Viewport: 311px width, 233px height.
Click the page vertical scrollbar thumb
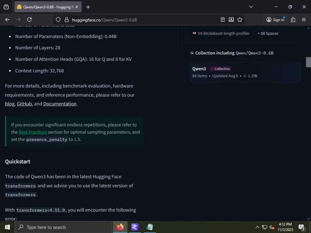tap(309, 62)
